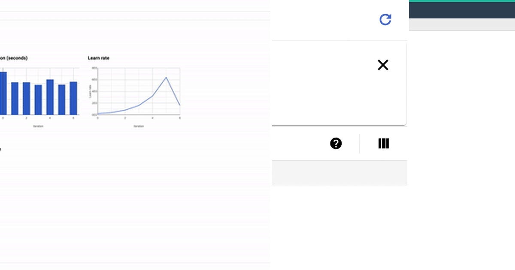This screenshot has width=515, height=270.
Task: Open help via the question mark icon
Action: (x=336, y=143)
